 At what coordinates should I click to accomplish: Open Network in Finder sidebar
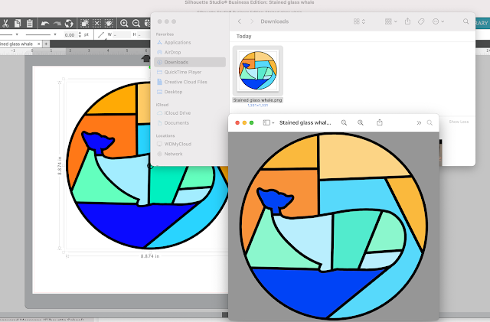coord(190,154)
